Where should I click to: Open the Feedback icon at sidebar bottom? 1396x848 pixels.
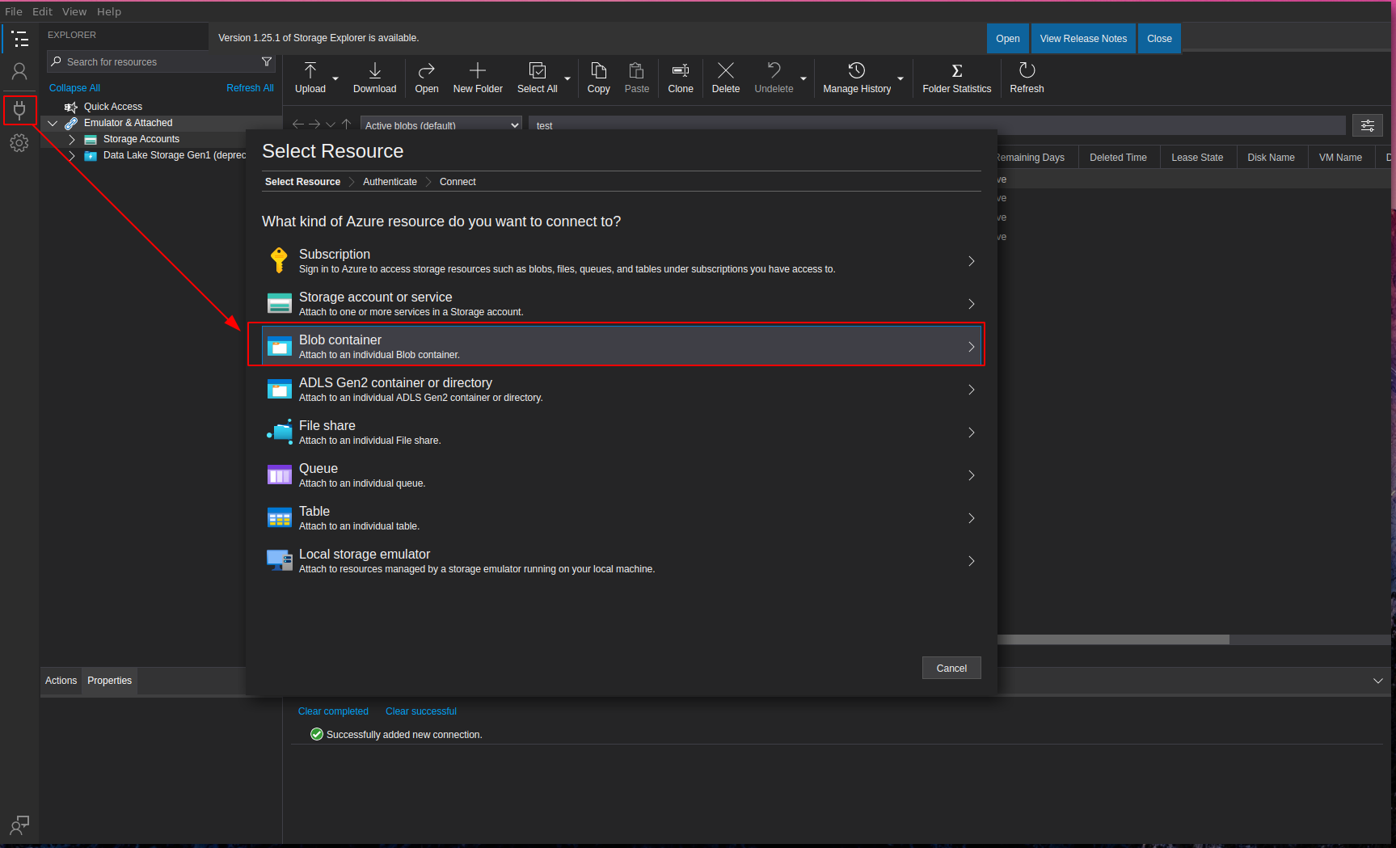[x=19, y=825]
